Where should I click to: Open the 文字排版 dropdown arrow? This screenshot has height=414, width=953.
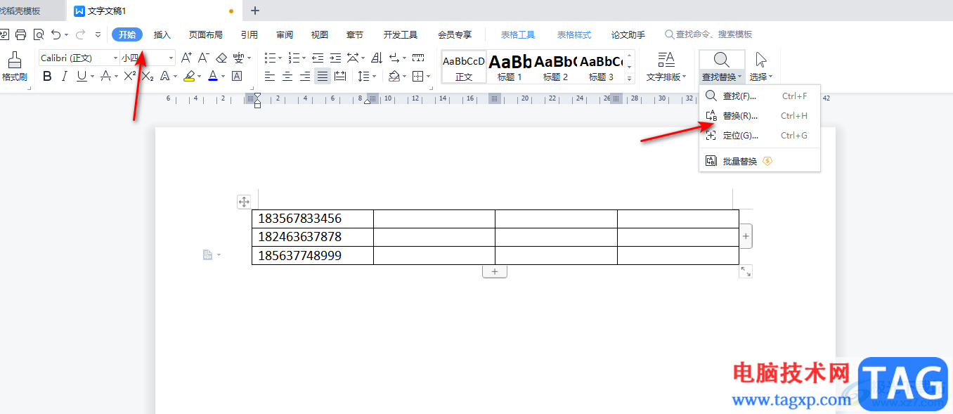685,77
